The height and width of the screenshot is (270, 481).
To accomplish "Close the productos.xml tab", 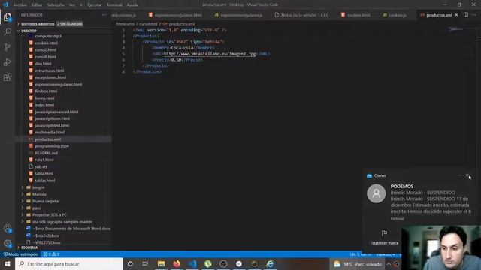I will pyautogui.click(x=457, y=15).
